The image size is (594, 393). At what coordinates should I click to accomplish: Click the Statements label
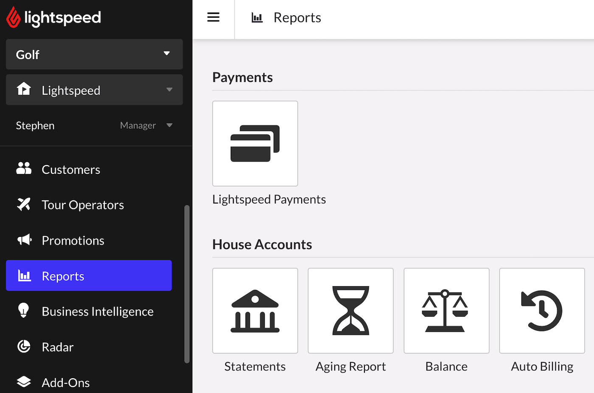click(255, 366)
